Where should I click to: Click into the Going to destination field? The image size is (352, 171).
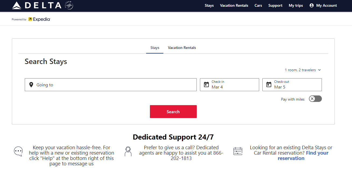pos(111,85)
